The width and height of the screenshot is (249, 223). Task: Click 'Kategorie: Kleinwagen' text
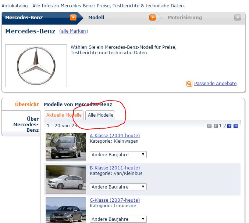[114, 141]
